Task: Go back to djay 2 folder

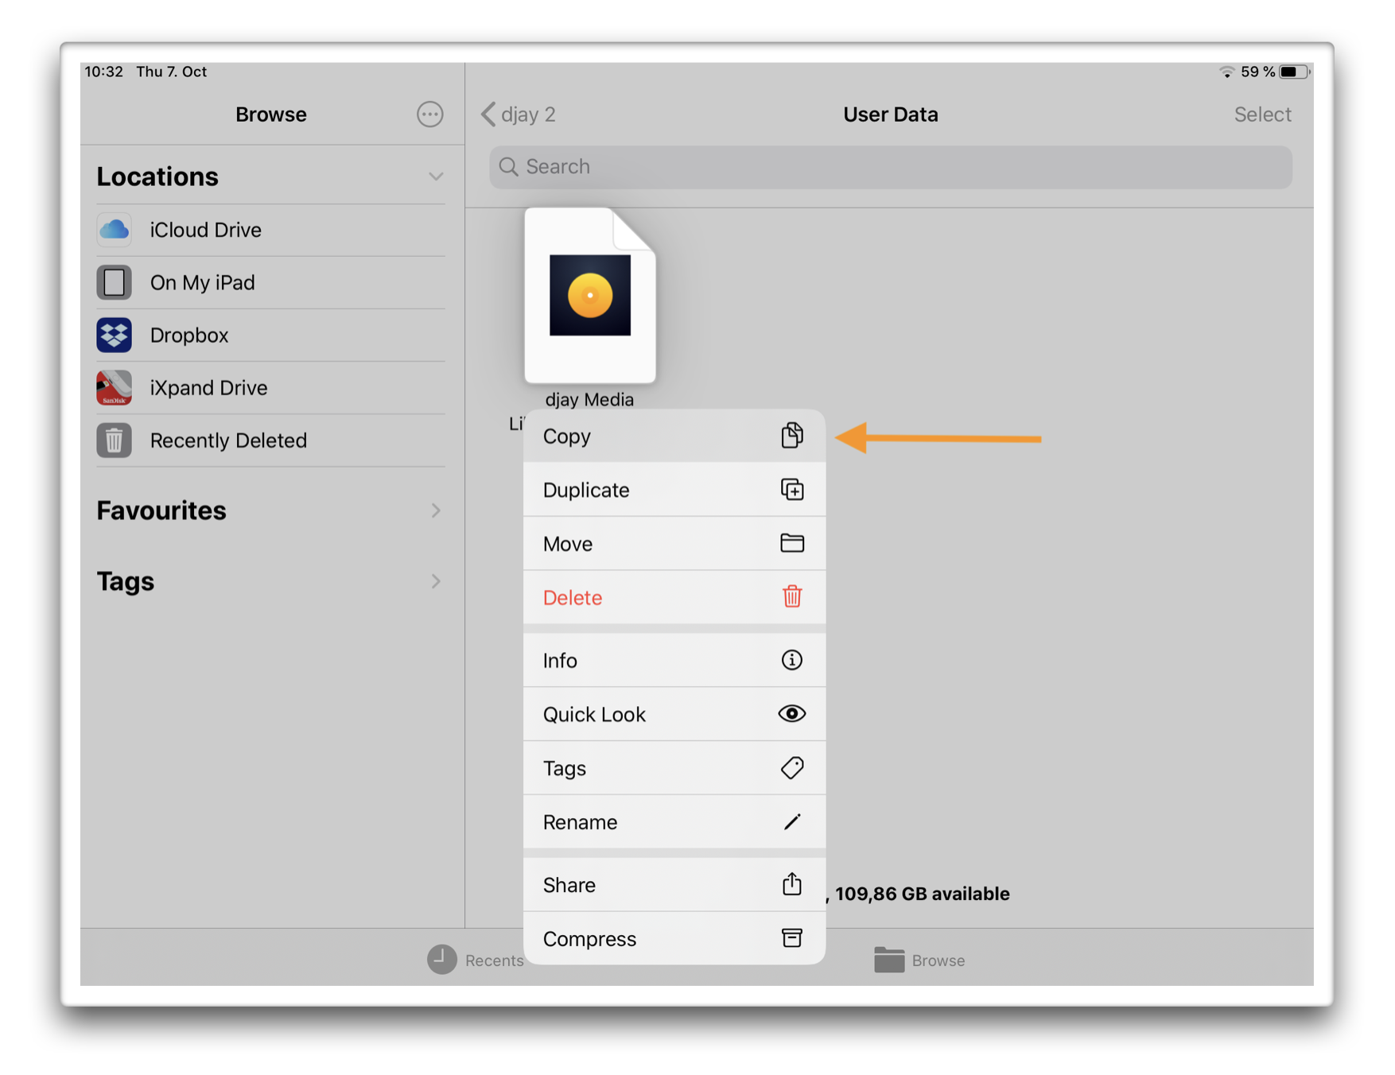Action: (518, 114)
